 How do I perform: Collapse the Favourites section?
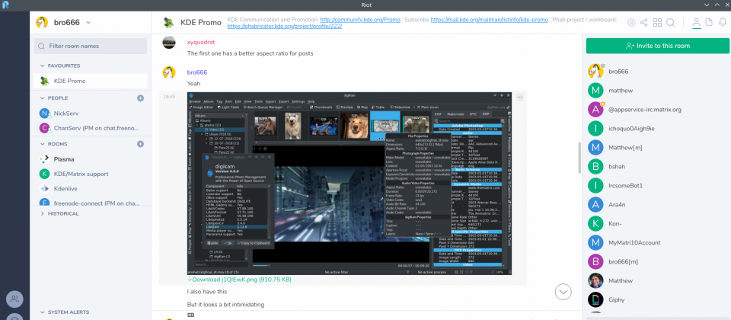[61, 66]
